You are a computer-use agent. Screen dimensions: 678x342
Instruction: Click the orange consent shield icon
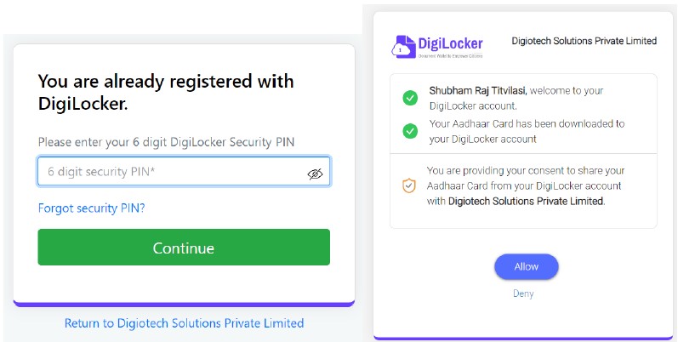[408, 186]
